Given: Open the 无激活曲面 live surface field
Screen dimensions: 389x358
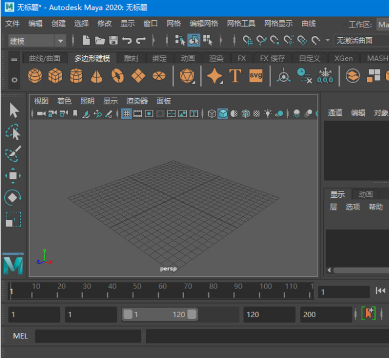Looking at the screenshot, I should pyautogui.click(x=361, y=40).
